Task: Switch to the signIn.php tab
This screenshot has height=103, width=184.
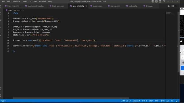Action: [97, 6]
